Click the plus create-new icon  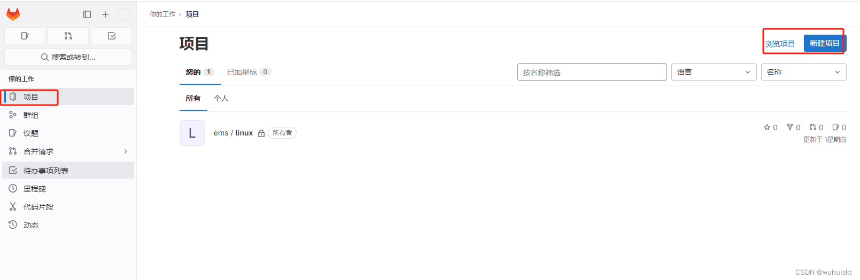(x=105, y=14)
